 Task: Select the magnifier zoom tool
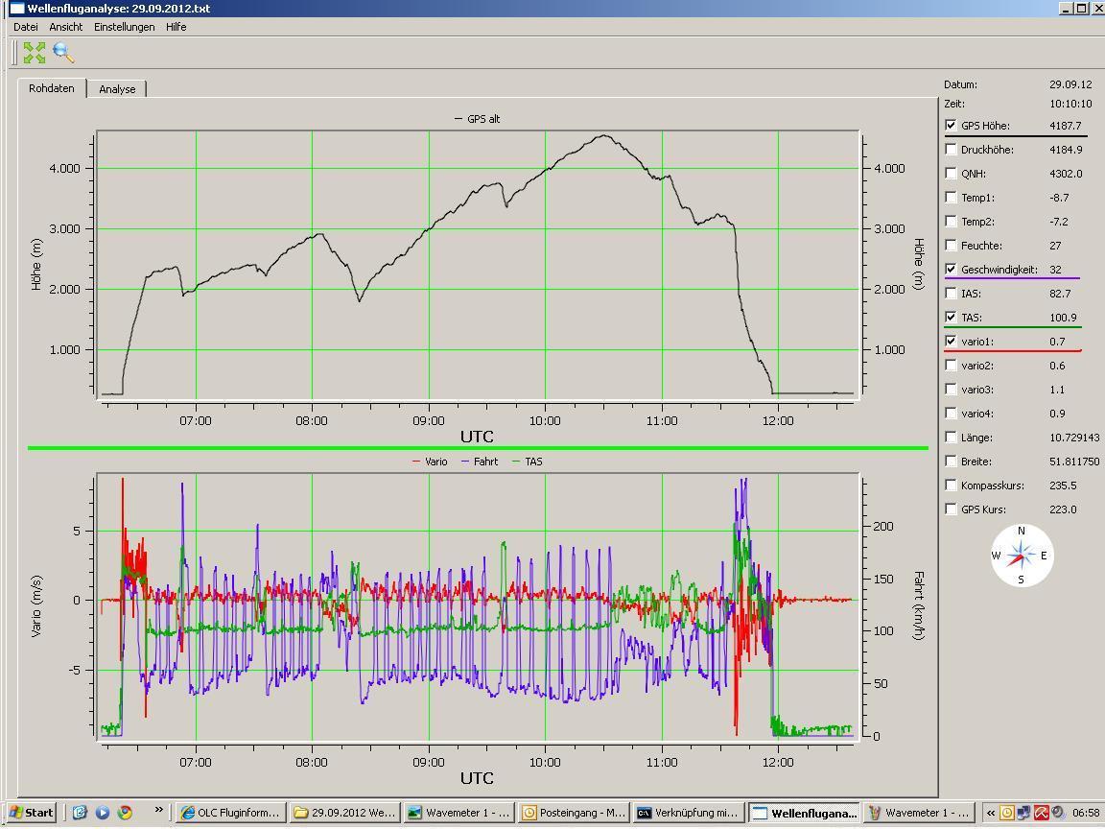pos(63,53)
